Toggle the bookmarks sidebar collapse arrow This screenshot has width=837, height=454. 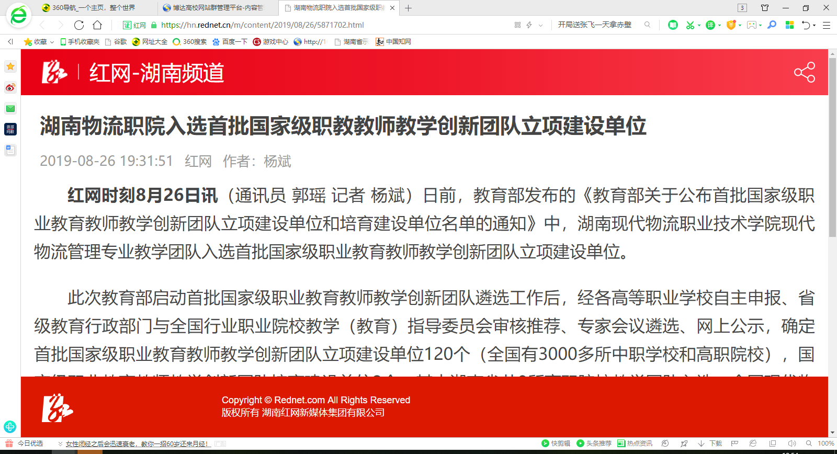click(x=10, y=42)
